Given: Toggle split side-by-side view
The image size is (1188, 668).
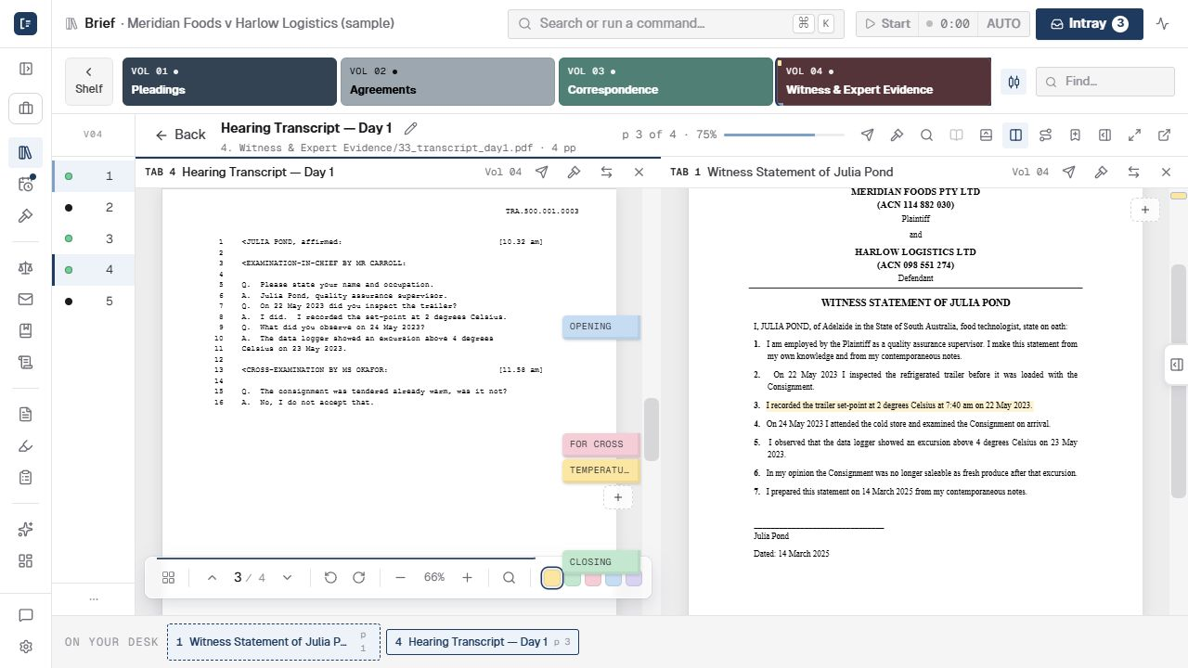Looking at the screenshot, I should 1015,135.
